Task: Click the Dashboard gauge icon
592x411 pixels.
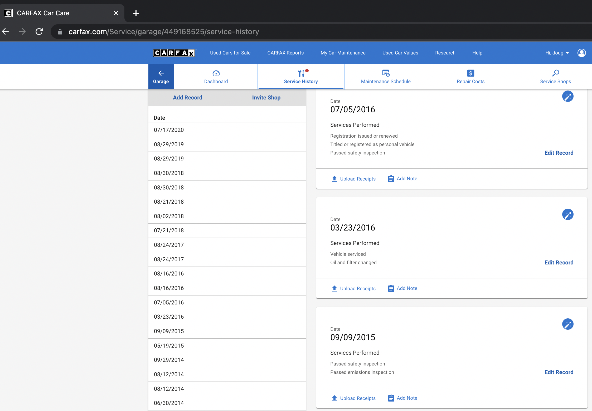Action: pos(216,73)
